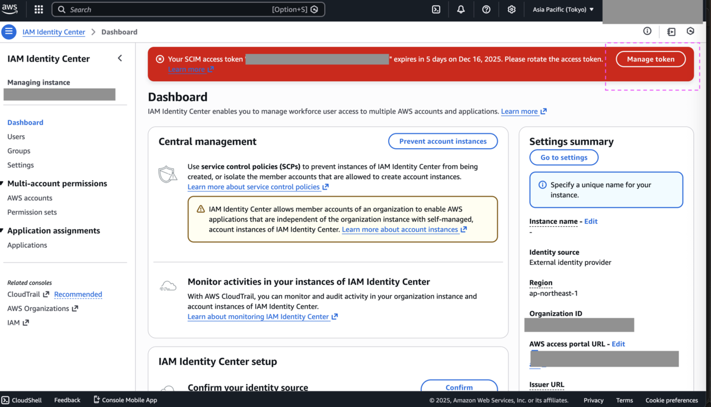Screen dimensions: 711x407
Task: Click the External identity provider text
Action: [x=570, y=262]
